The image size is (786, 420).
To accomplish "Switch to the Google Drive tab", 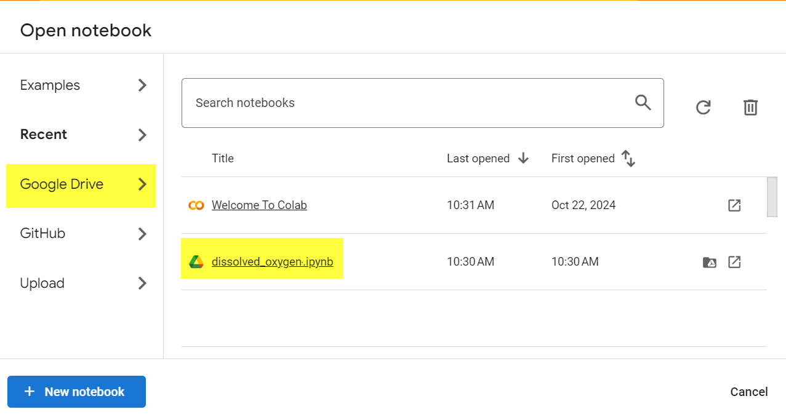I will [81, 185].
